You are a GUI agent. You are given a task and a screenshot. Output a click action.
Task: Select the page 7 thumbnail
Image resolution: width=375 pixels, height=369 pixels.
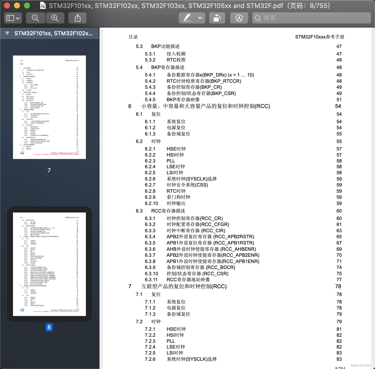click(49, 107)
